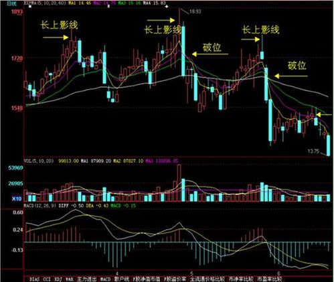Click the MACD(12,26,9) indicator label
334x282 pixels.
click(39, 206)
